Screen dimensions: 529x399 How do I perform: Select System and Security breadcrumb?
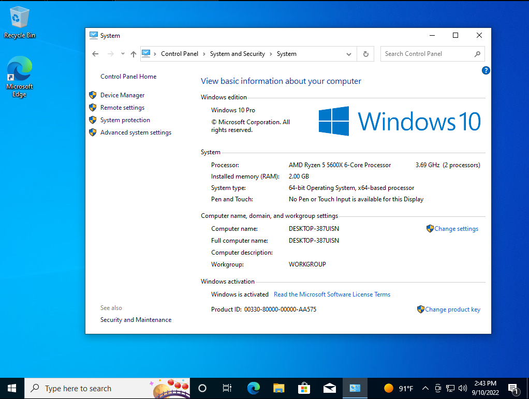pos(238,54)
